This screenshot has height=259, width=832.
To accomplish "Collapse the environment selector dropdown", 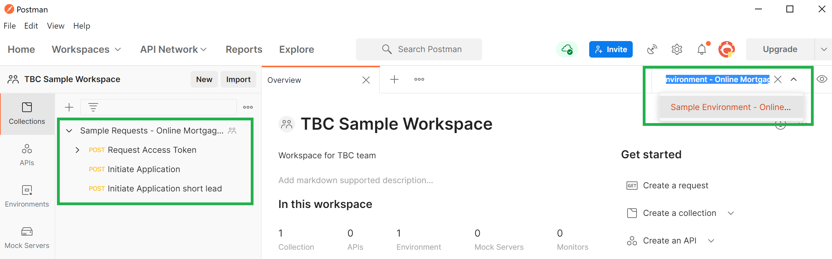I will tap(794, 79).
